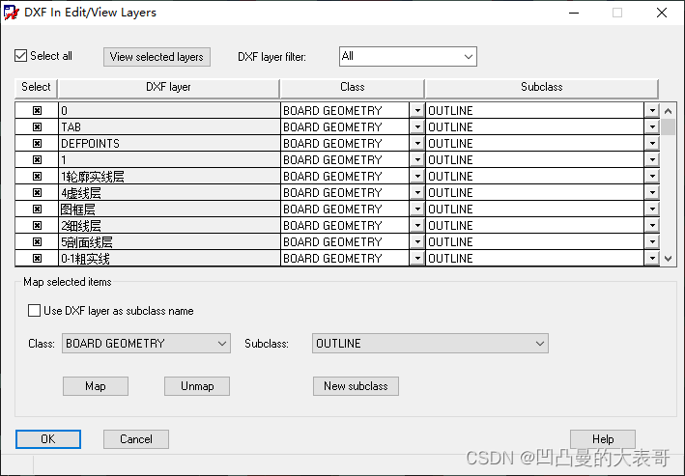Open Class dropdown for 2细线层 row
Screen dimensions: 685x476
tap(417, 225)
